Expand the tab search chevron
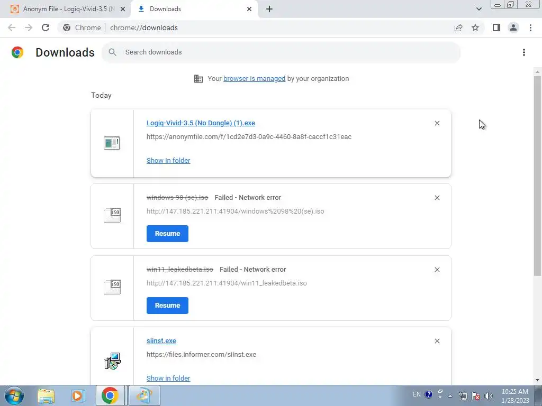 478,9
